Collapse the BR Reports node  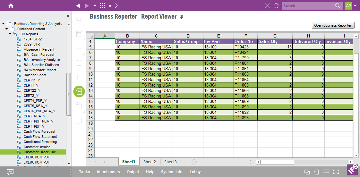pos(10,34)
